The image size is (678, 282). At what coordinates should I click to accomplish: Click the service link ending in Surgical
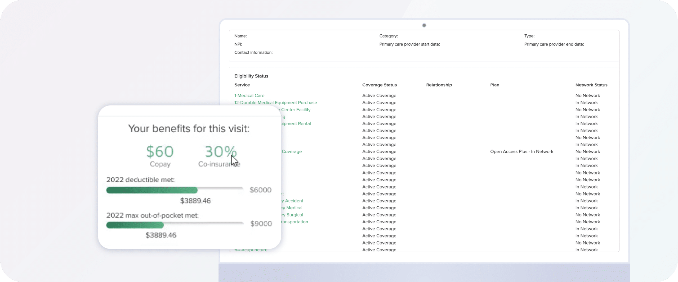pyautogui.click(x=292, y=215)
